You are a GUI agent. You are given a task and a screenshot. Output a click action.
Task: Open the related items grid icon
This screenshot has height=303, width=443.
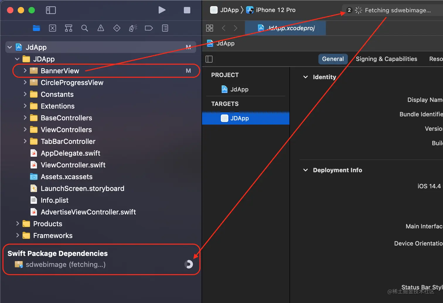tap(209, 28)
